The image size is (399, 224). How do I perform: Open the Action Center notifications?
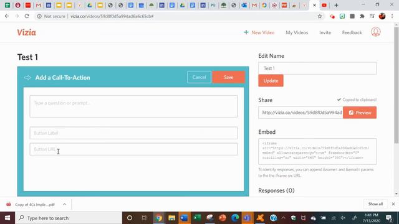[x=389, y=218]
